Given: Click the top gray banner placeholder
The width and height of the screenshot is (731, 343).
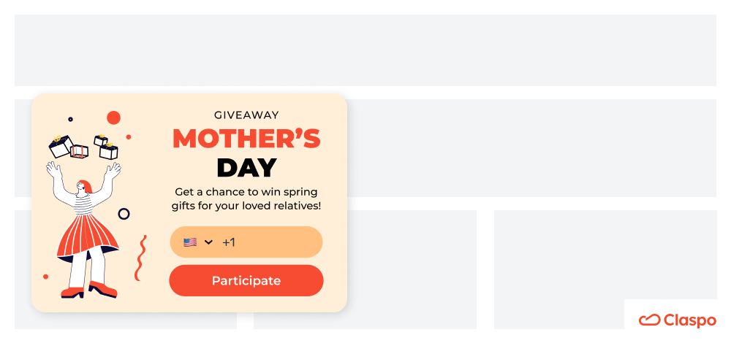Looking at the screenshot, I should pyautogui.click(x=365, y=50).
